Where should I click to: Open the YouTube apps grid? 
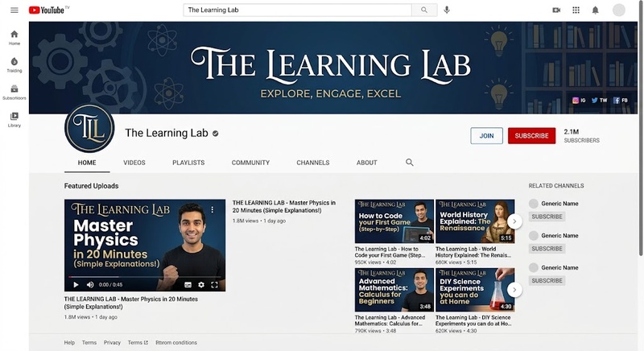point(576,10)
